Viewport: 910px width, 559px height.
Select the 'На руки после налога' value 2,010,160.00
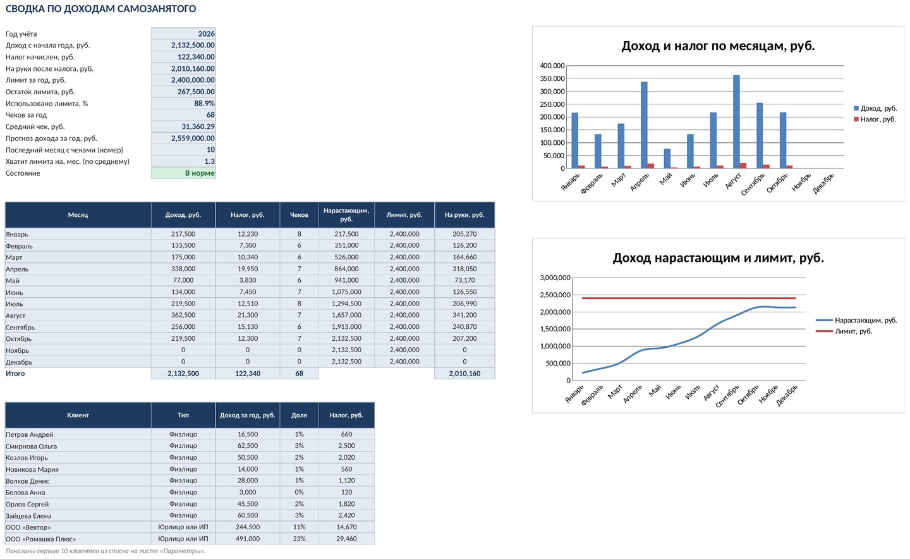[x=183, y=68]
